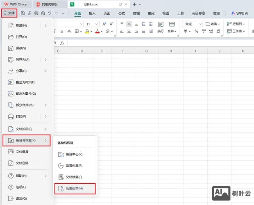Click justify alignment icon

[143, 31]
